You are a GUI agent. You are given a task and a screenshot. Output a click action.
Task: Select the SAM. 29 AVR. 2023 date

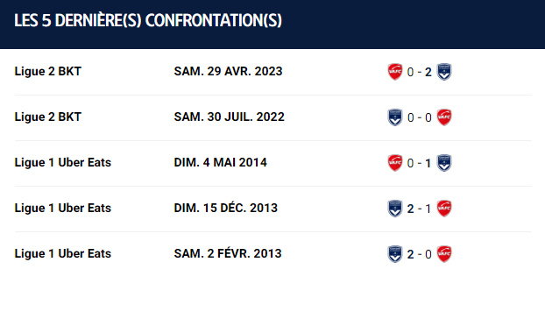coord(229,71)
